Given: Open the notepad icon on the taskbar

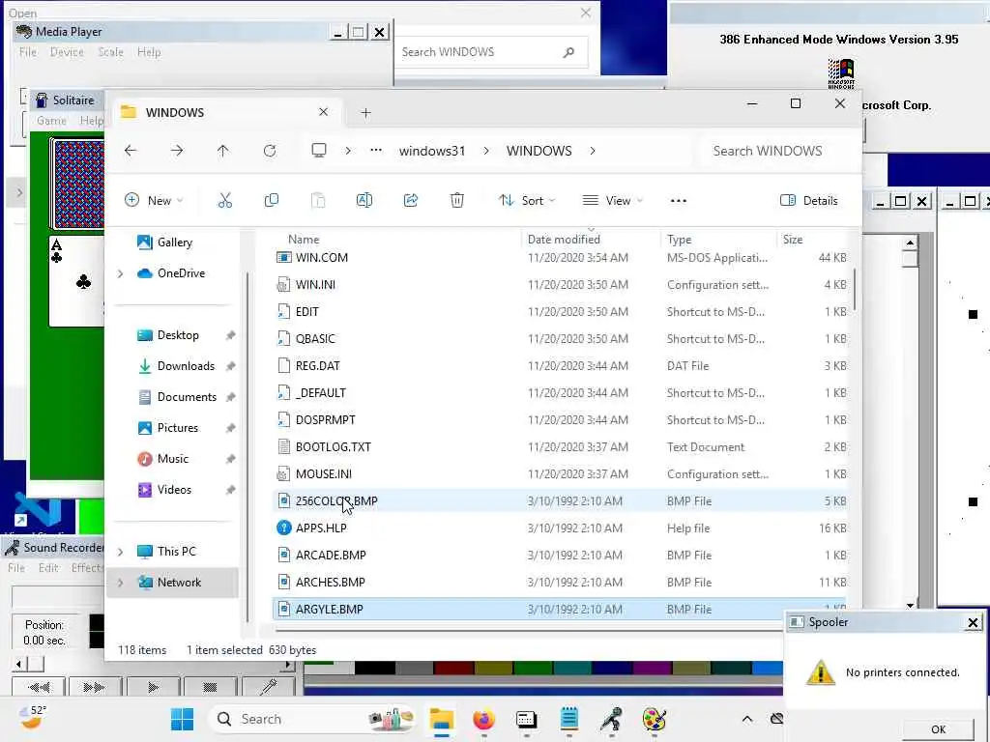Looking at the screenshot, I should [x=568, y=719].
